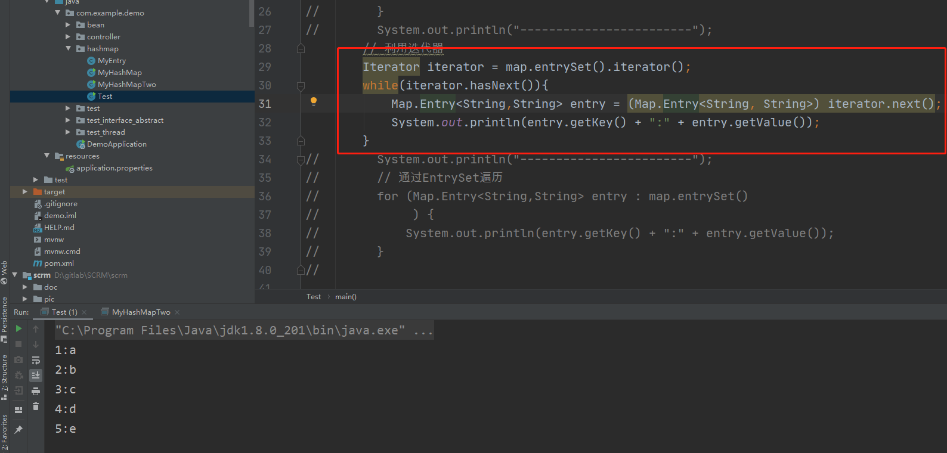The height and width of the screenshot is (453, 947).
Task: Click the Test breadcrumb below the editor
Action: 314,297
